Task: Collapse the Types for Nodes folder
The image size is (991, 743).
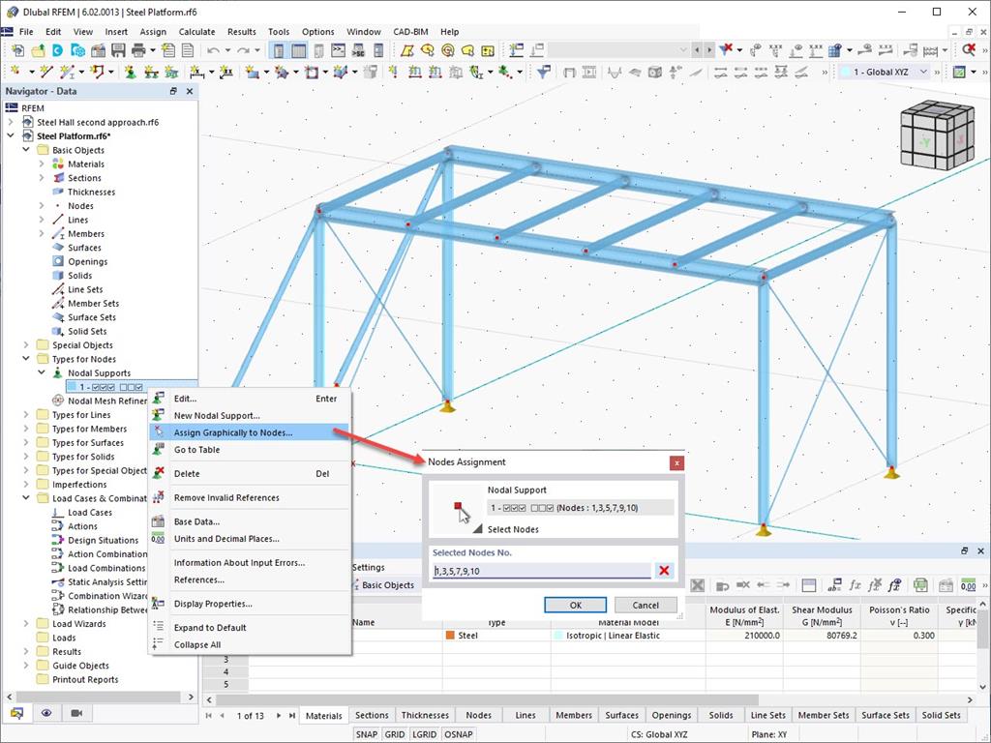Action: coord(26,359)
